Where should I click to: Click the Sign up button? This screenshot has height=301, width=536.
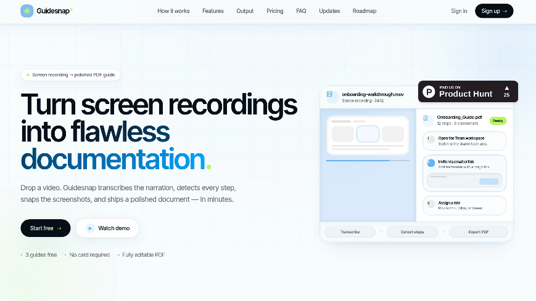pos(494,11)
